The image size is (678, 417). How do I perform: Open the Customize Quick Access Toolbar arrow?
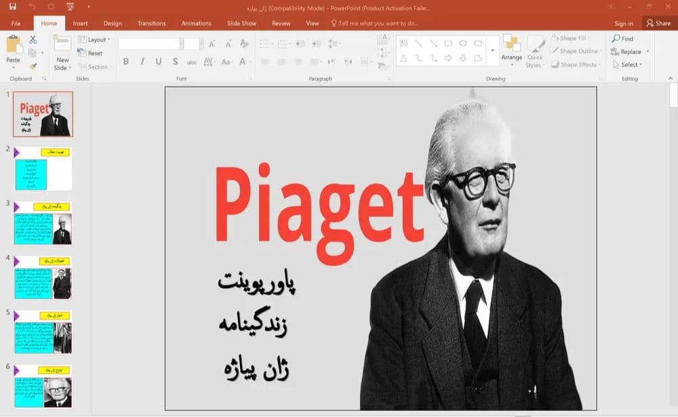point(89,7)
